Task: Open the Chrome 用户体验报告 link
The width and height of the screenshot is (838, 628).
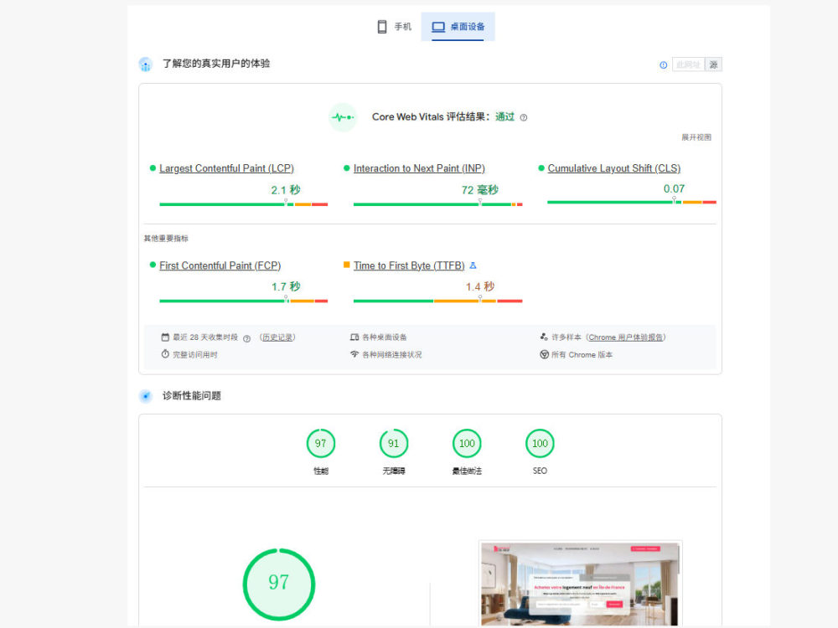Action: point(626,337)
